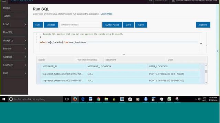Screen dimensions: 220x123
Task: Select Connect in the sidebar
Action: point(8,65)
